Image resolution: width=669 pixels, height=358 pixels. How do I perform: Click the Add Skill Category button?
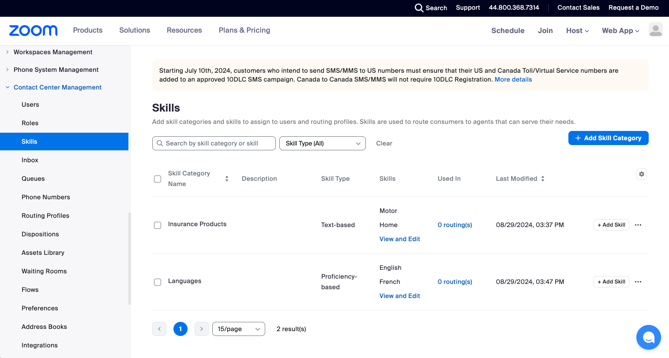coord(608,138)
